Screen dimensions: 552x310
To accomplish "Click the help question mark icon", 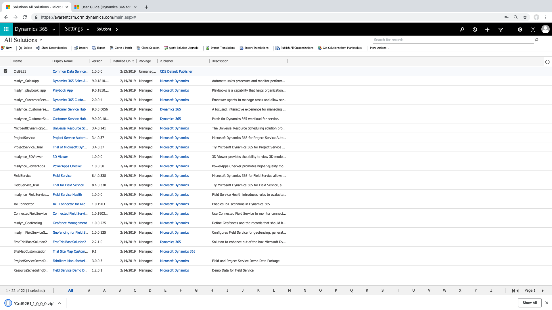I will click(533, 29).
